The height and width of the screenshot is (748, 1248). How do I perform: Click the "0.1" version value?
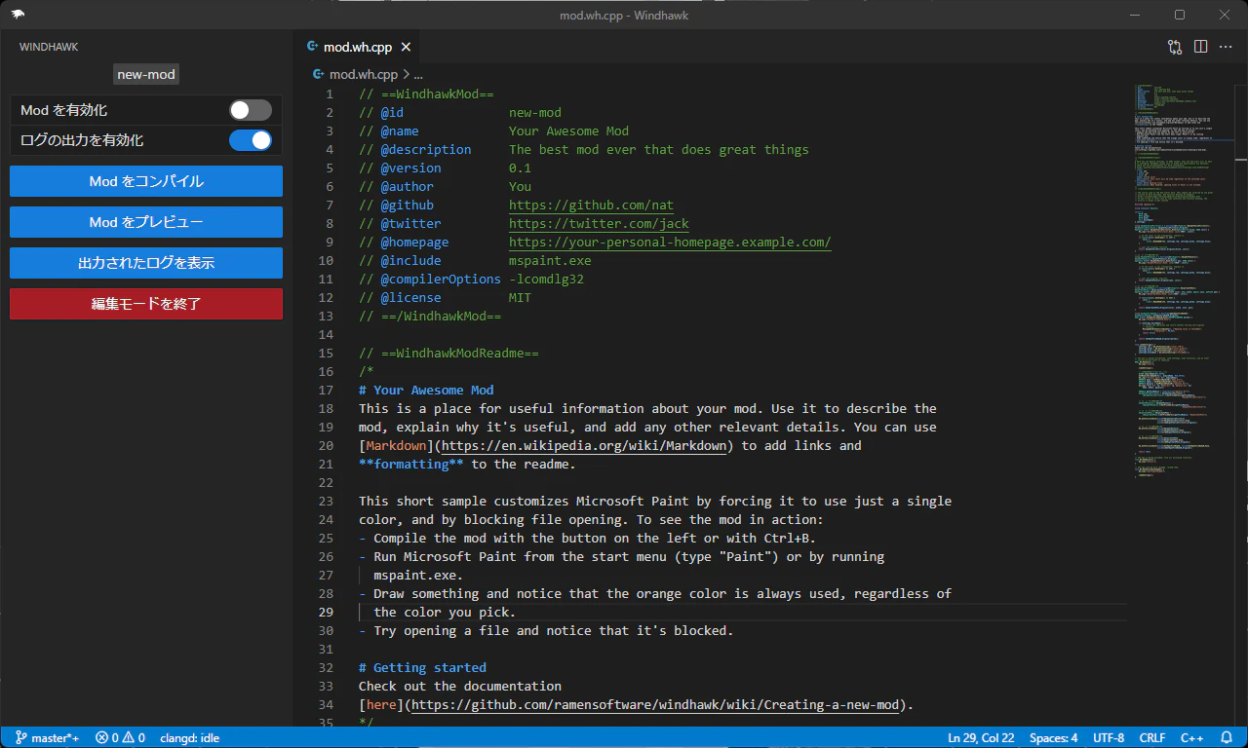[x=520, y=168]
